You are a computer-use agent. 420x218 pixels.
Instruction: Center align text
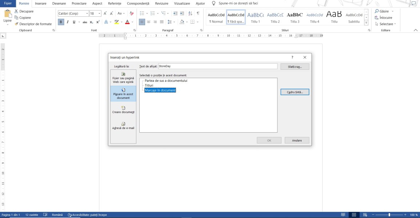(148, 22)
